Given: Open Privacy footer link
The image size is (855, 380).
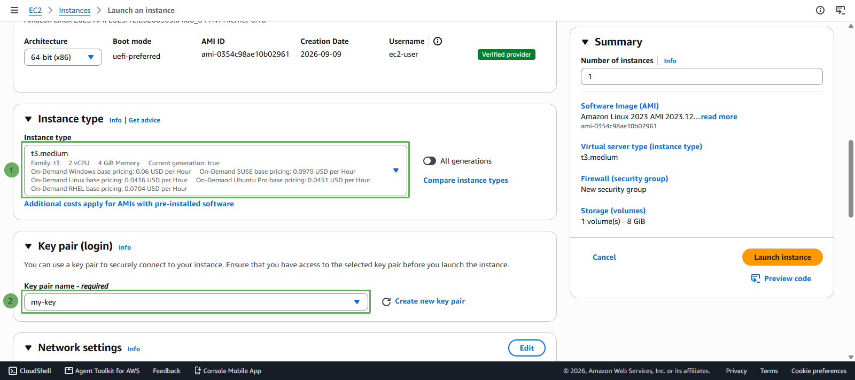Looking at the screenshot, I should click(736, 371).
